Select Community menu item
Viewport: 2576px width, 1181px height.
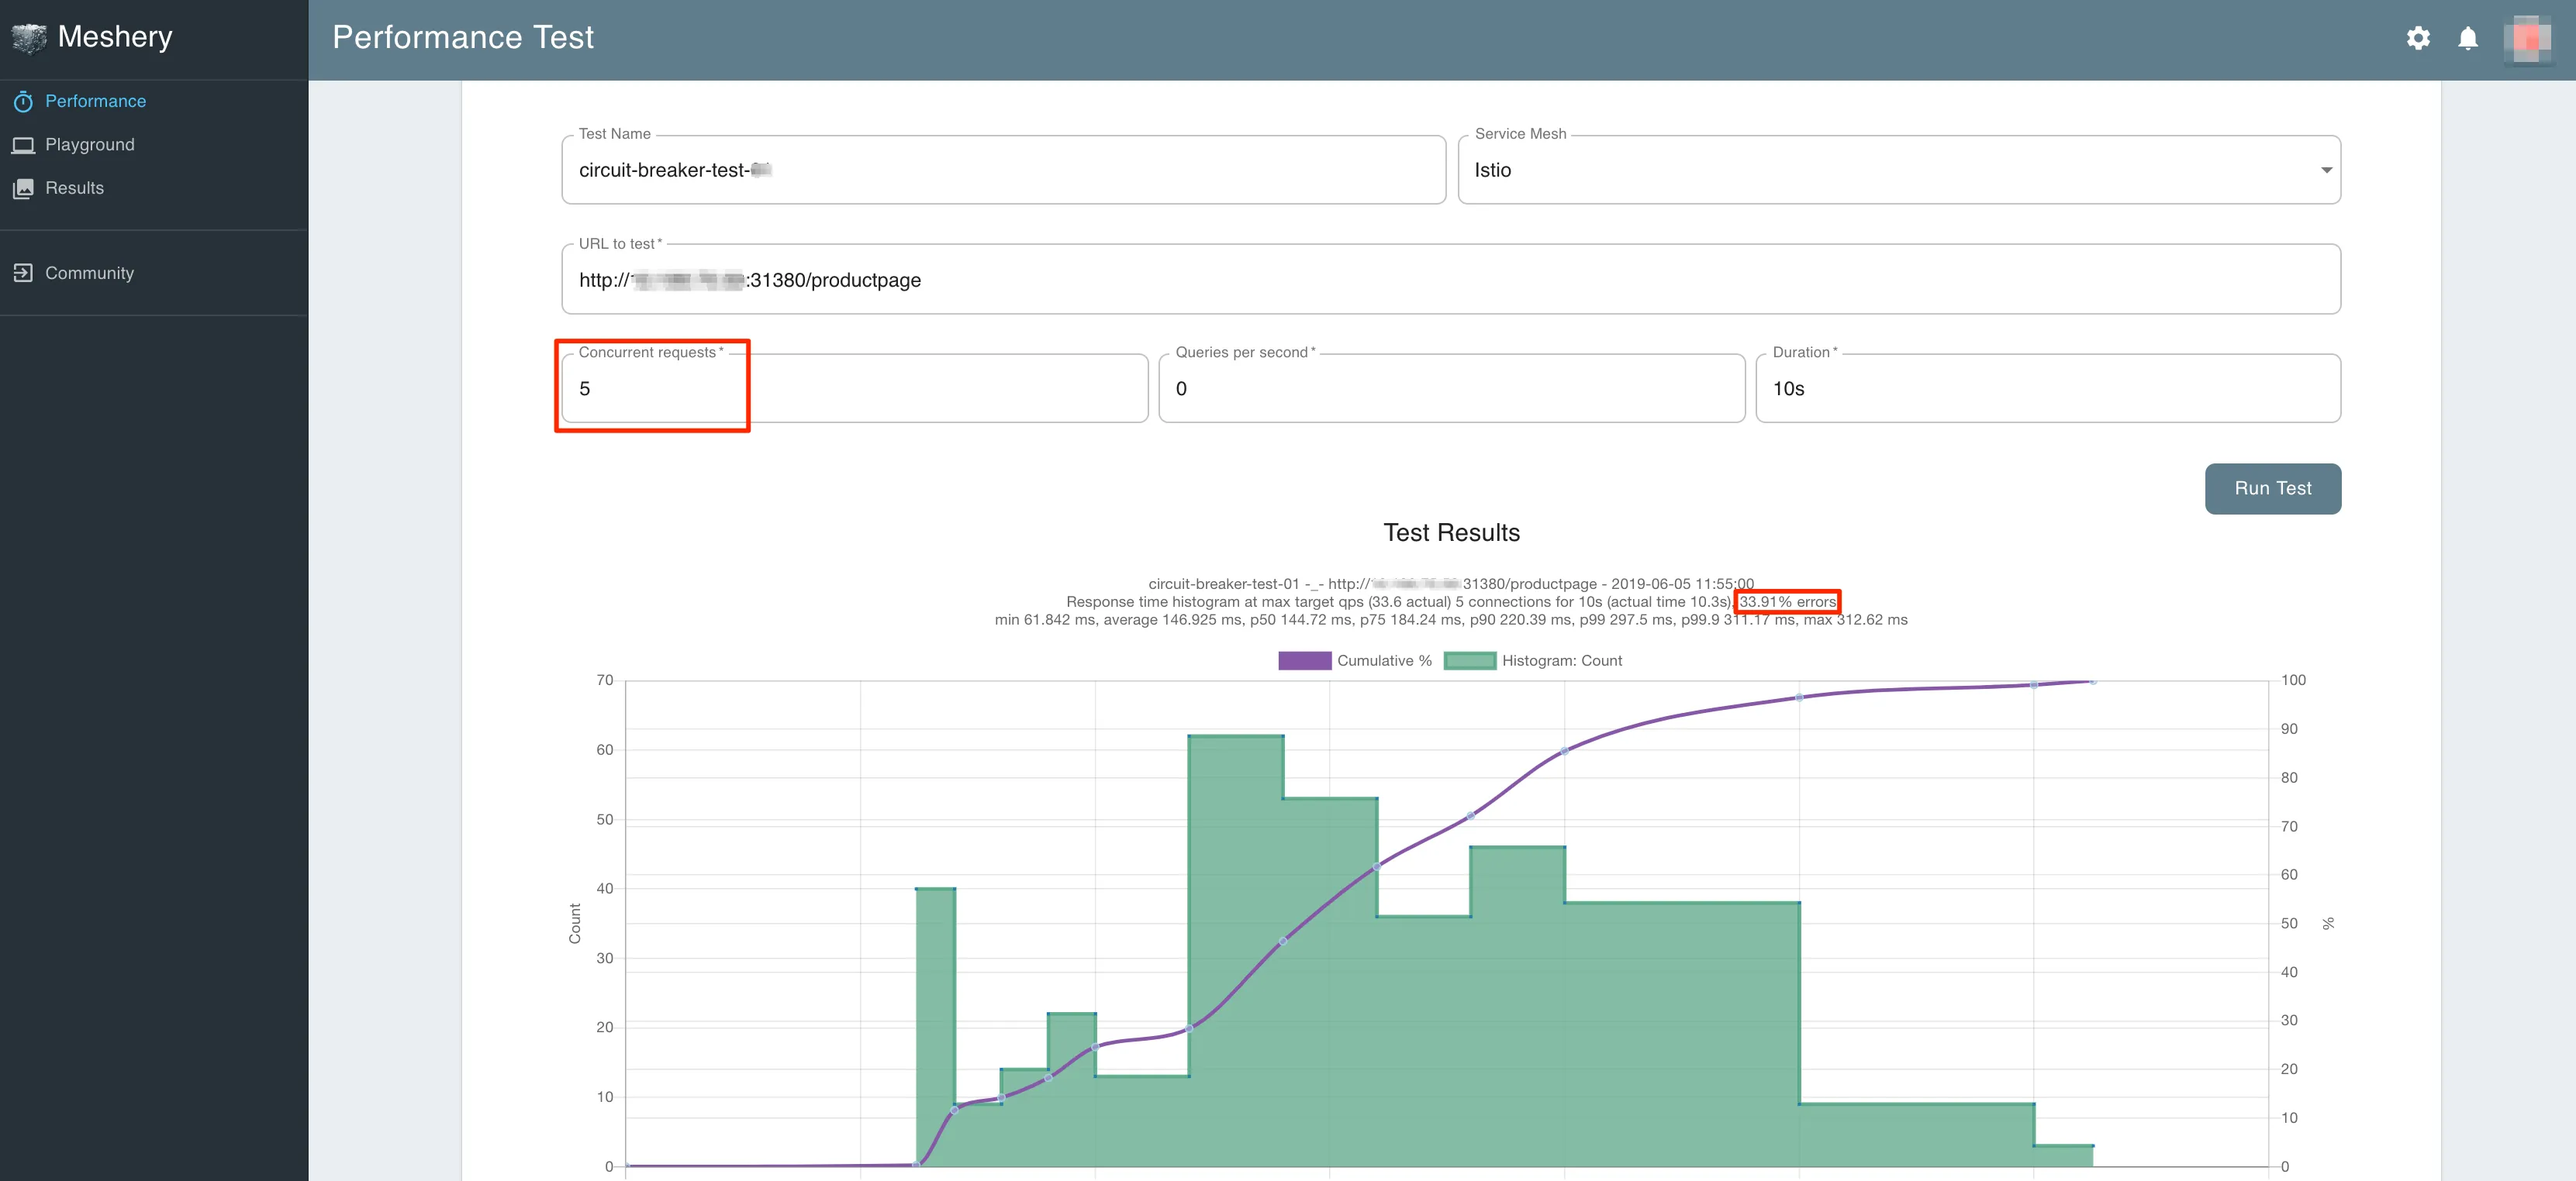tap(89, 273)
